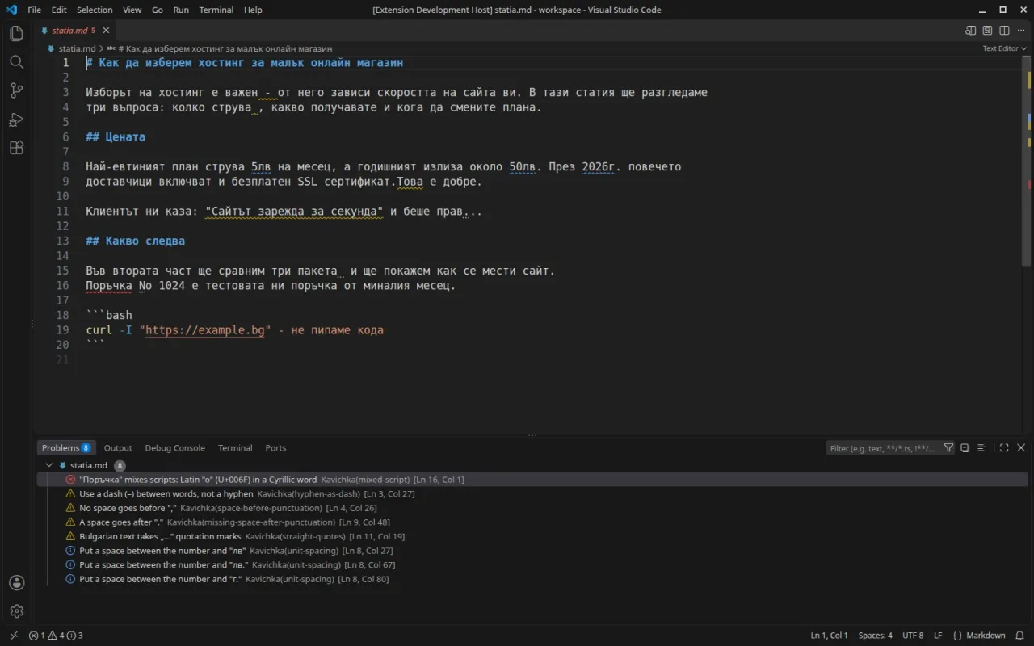
Task: Open the Run and Debug view
Action: click(16, 120)
